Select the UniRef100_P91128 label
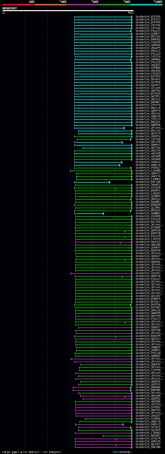 point(148,353)
